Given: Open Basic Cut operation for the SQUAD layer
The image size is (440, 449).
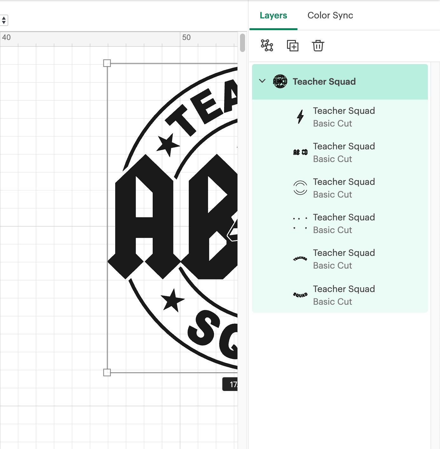Looking at the screenshot, I should (x=332, y=302).
